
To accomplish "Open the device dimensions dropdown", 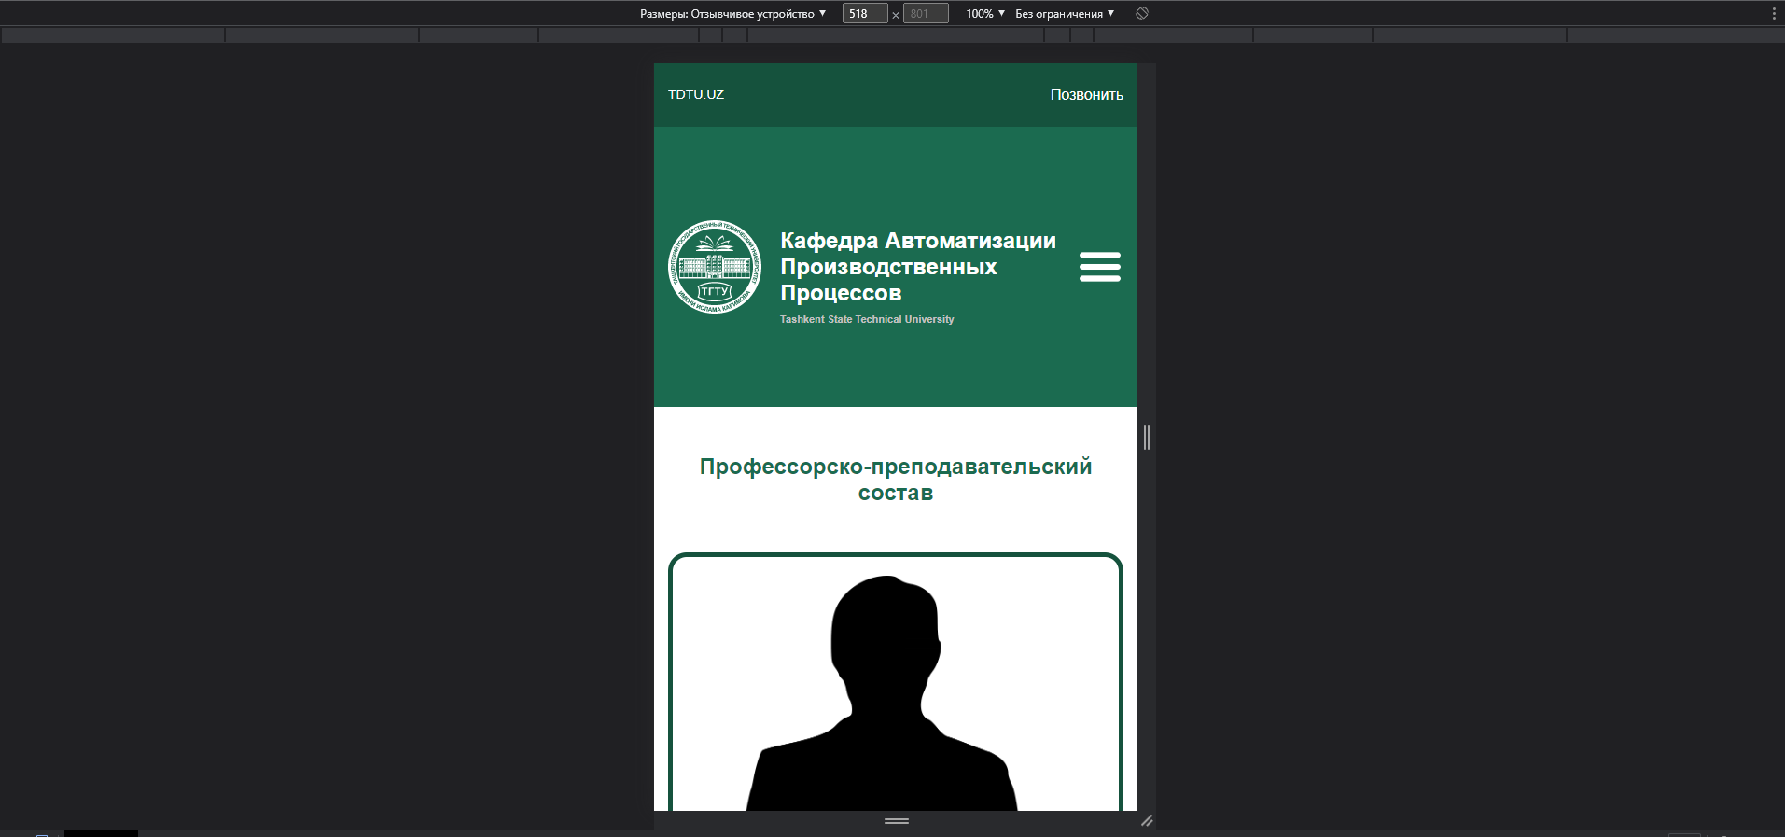I will tap(732, 14).
